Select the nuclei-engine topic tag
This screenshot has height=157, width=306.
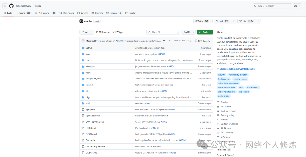pyautogui.click(x=224, y=96)
